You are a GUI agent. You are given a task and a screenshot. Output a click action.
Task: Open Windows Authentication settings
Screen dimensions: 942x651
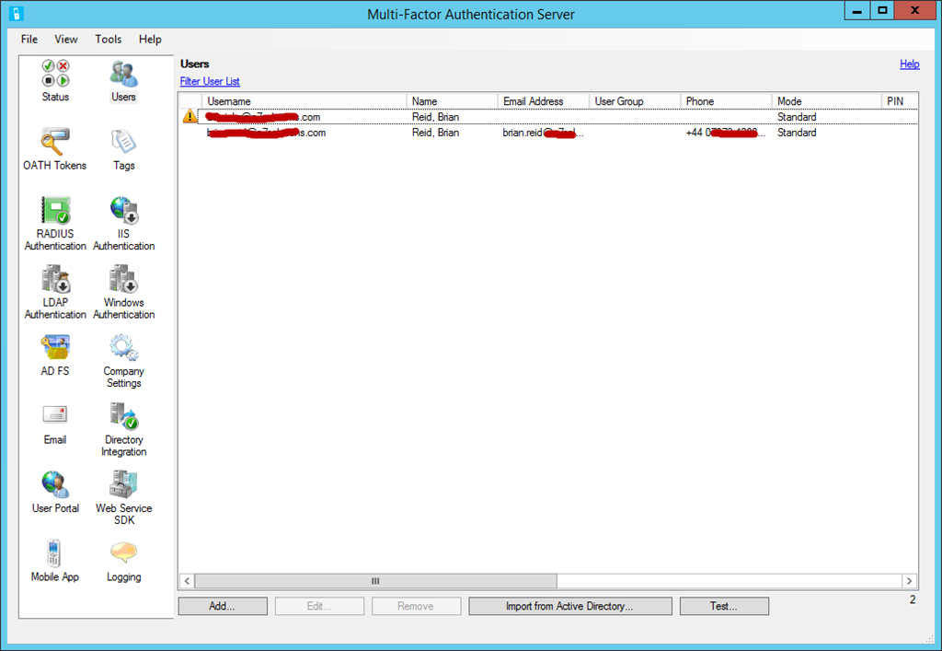click(x=124, y=292)
